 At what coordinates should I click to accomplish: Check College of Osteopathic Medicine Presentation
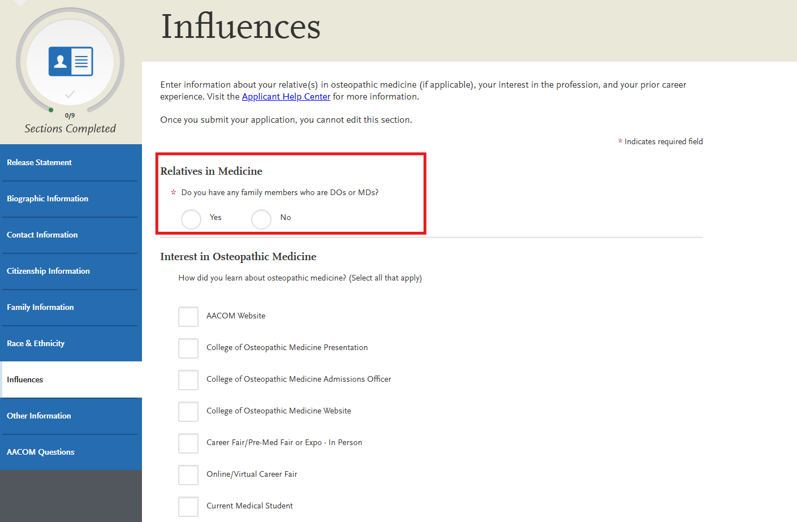[188, 348]
